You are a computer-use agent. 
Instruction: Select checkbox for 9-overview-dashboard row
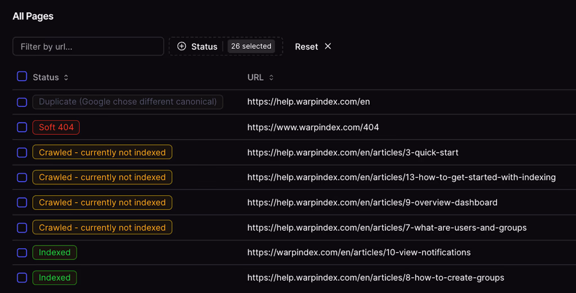tap(22, 203)
